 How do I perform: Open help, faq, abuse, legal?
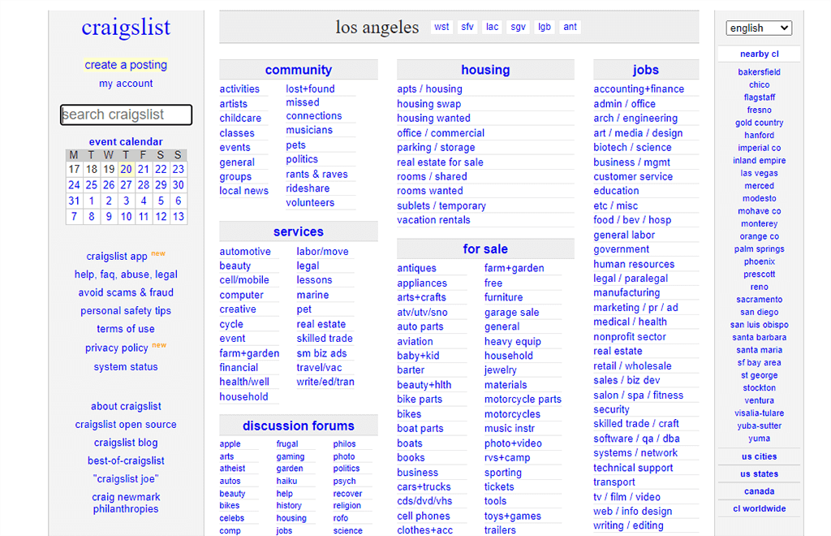pos(126,274)
